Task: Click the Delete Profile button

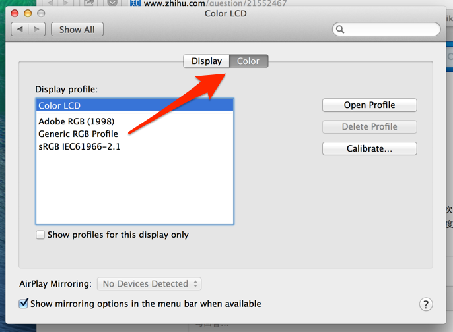Action: [x=370, y=126]
